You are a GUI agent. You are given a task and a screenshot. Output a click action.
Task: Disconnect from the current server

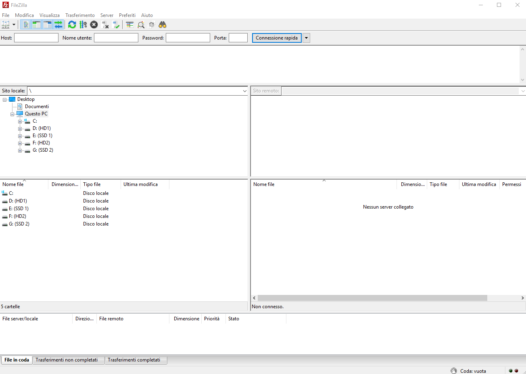(105, 25)
